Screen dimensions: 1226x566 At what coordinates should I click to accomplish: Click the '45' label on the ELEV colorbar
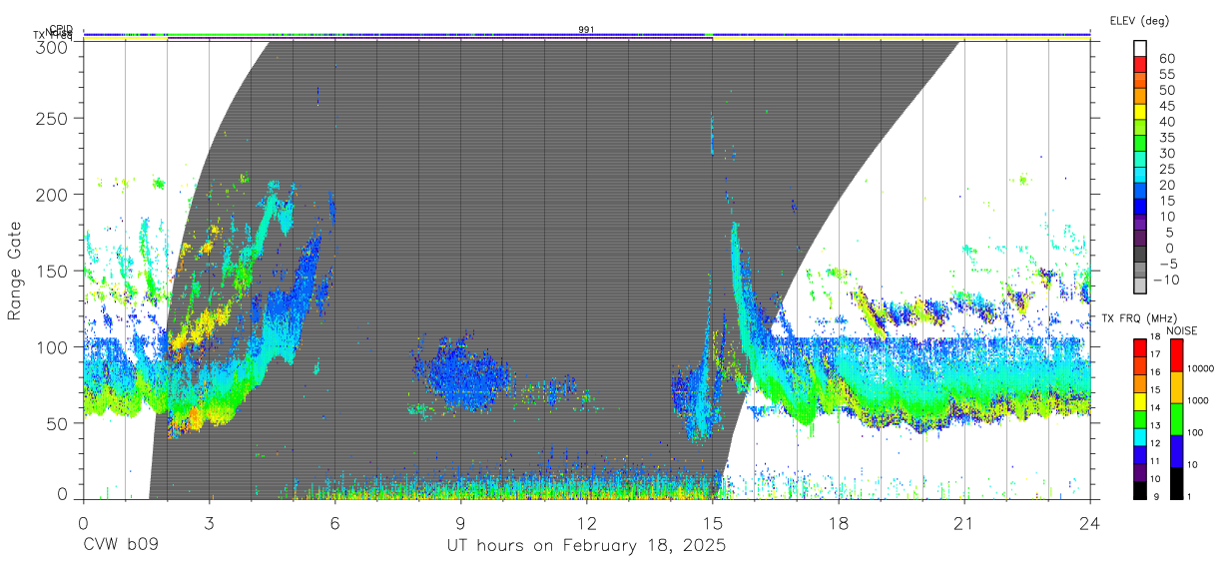tap(1167, 106)
